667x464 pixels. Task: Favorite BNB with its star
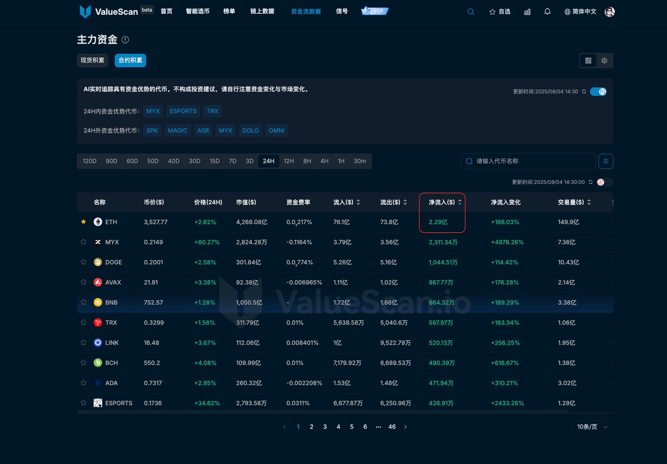(83, 302)
